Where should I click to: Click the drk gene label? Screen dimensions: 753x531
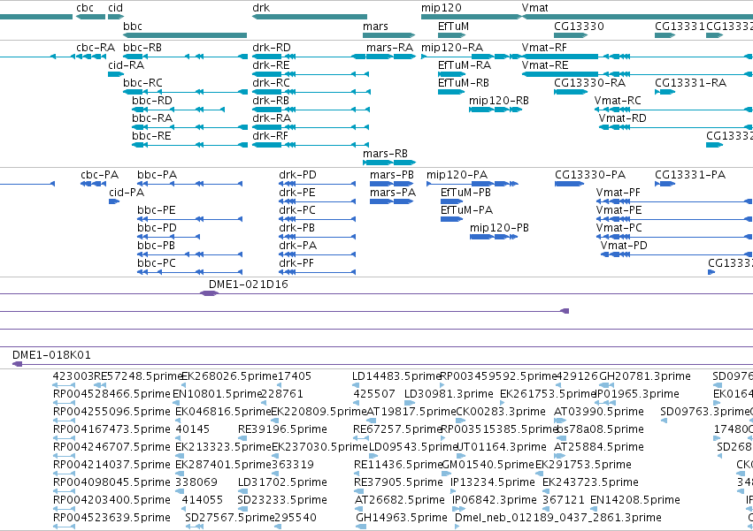pos(261,8)
